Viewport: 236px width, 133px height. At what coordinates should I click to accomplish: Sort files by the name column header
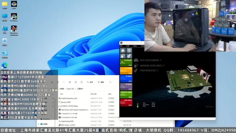coord(62,94)
